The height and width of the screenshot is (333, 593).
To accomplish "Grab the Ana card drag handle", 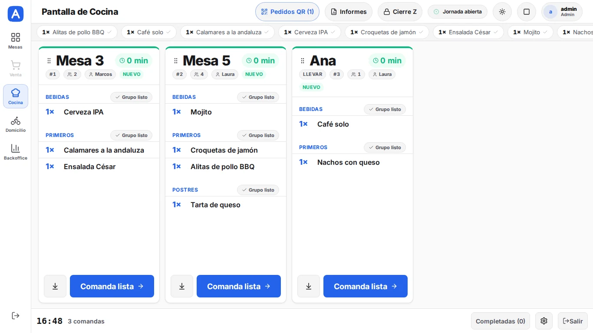I will tap(303, 61).
